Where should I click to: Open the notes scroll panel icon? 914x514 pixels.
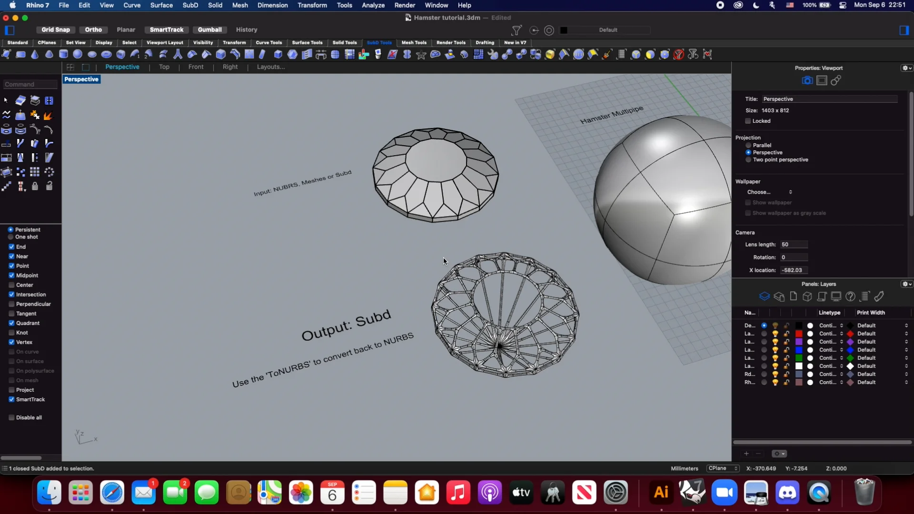[822, 297]
